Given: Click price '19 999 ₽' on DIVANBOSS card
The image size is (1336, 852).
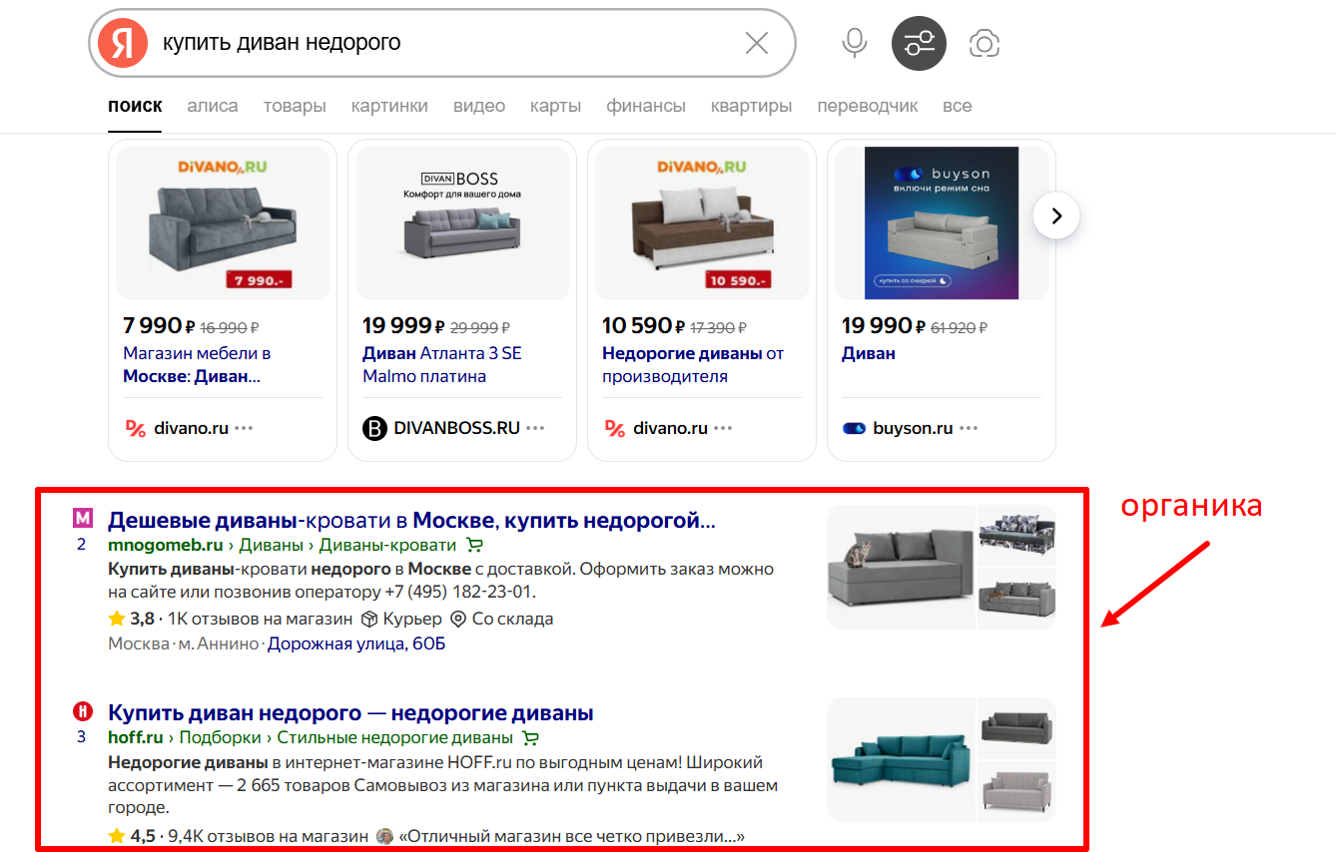Looking at the screenshot, I should pos(403,325).
